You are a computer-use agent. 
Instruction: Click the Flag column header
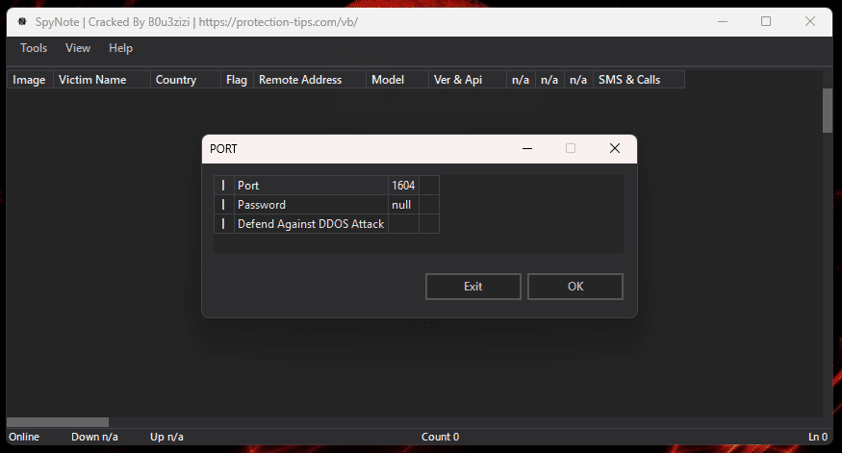tap(237, 80)
